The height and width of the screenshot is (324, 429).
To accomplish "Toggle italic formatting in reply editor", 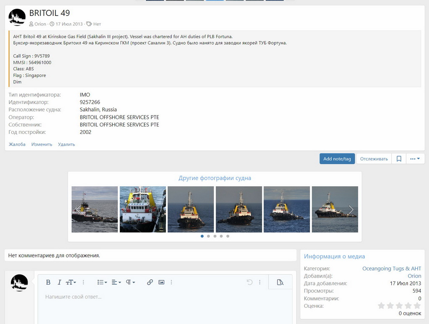I will coord(59,282).
